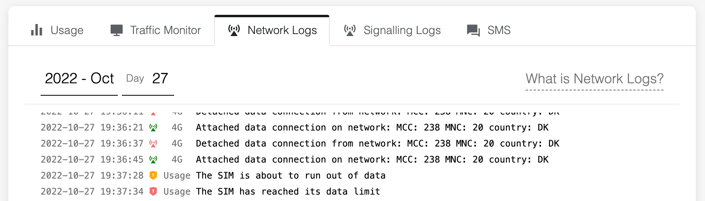Click orange warning shield at 19:37:28
705x201 pixels.
click(153, 175)
